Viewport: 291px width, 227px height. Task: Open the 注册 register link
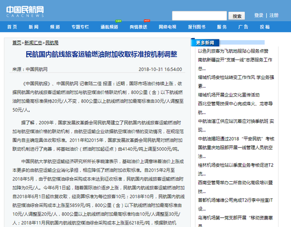[274, 15]
